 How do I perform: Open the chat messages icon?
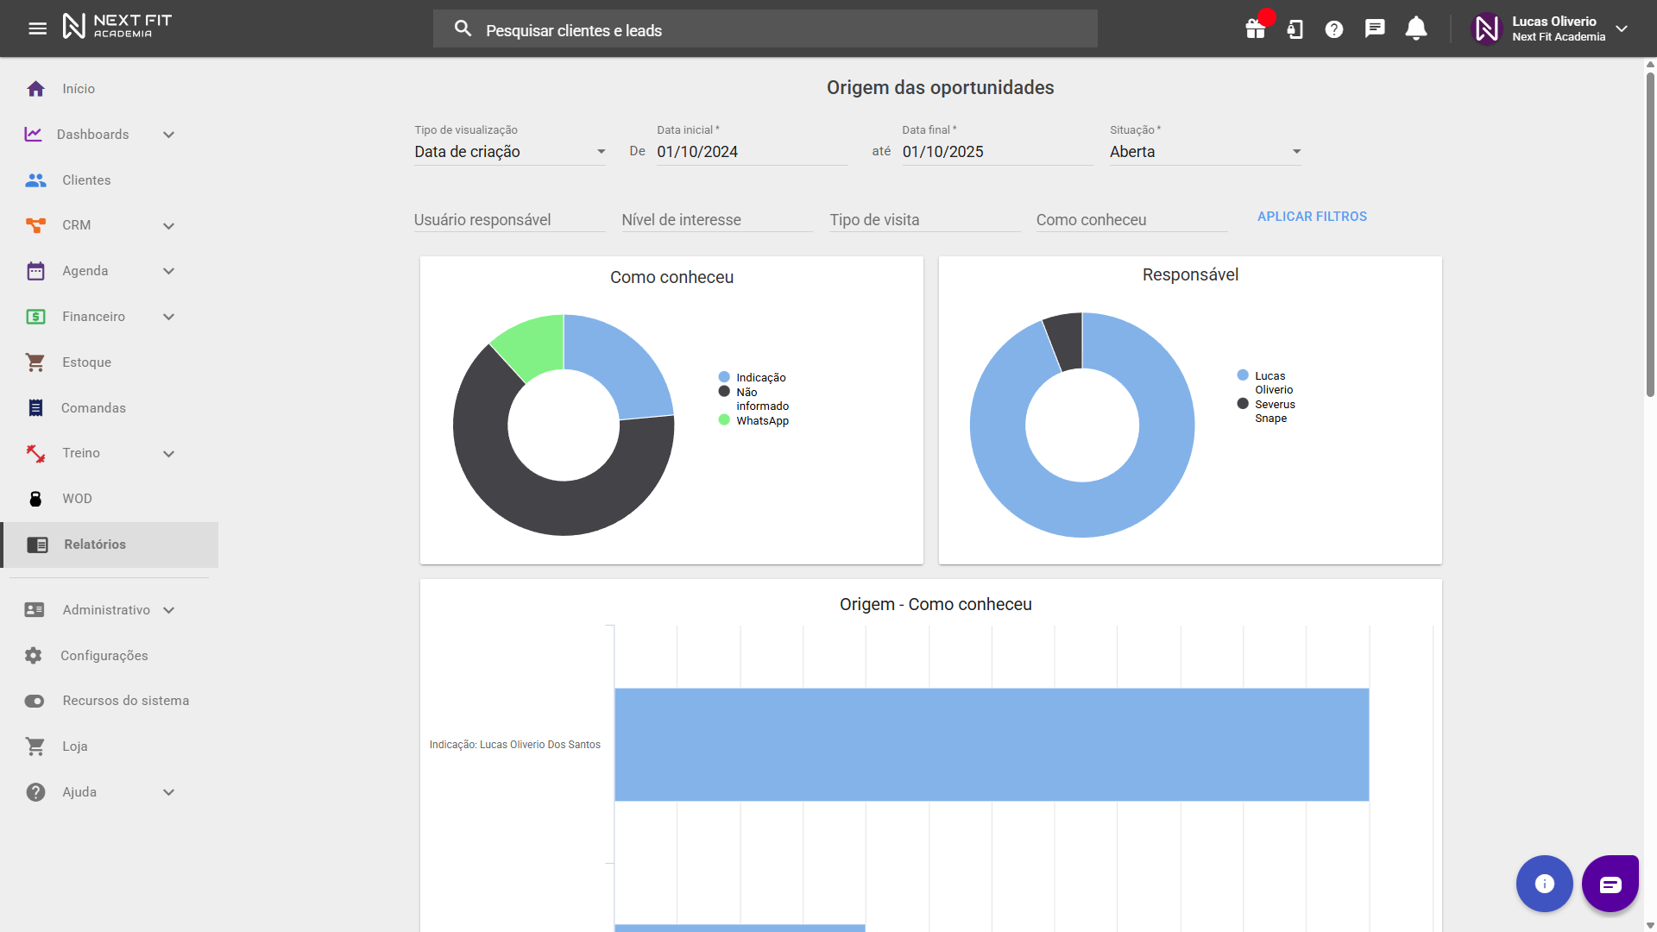pyautogui.click(x=1375, y=28)
